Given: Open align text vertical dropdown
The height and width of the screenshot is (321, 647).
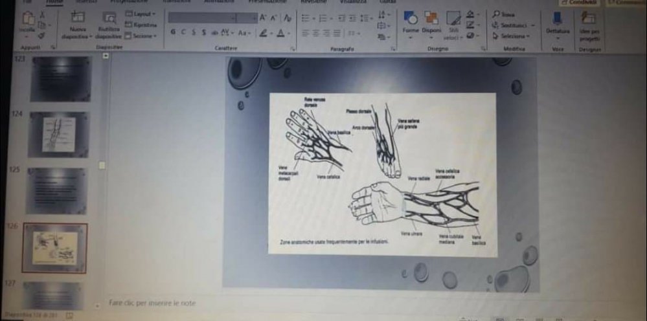Looking at the screenshot, I should 383,26.
